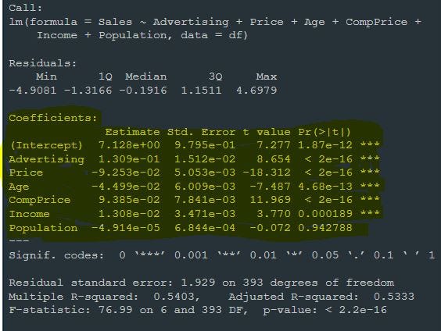Click the 'CompPrice' coefficient row label
Viewport: 441px width, 331px height.
[x=40, y=200]
